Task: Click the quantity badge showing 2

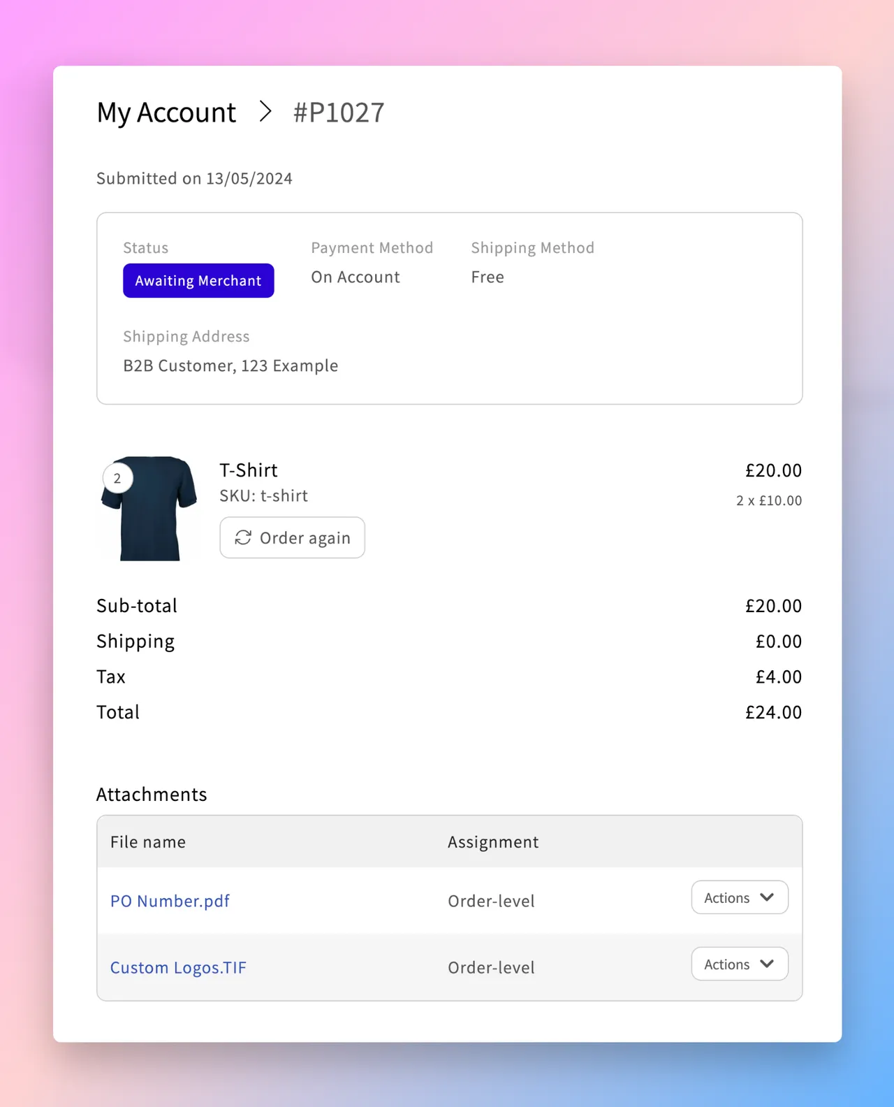Action: click(x=117, y=478)
